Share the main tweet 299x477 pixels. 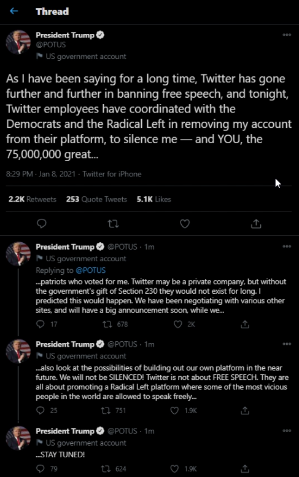pos(256,224)
